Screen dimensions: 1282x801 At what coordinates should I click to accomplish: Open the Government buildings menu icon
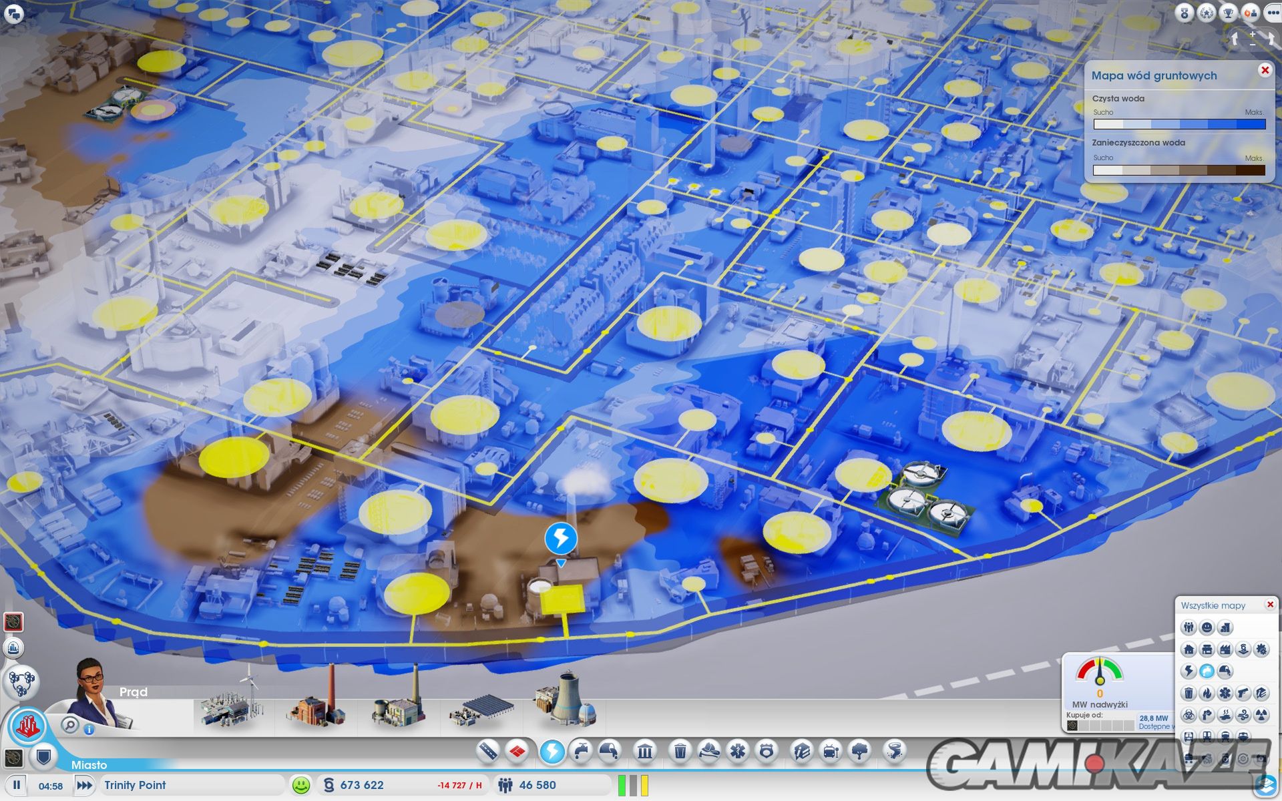pos(645,752)
